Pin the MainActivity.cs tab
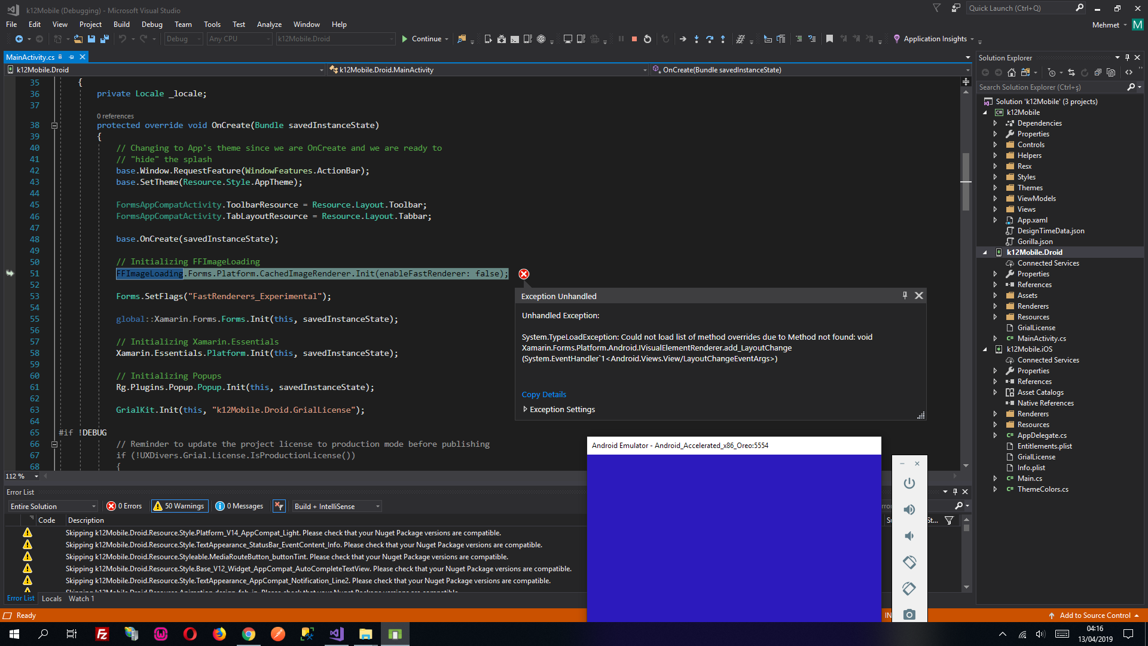The image size is (1148, 646). coord(71,57)
